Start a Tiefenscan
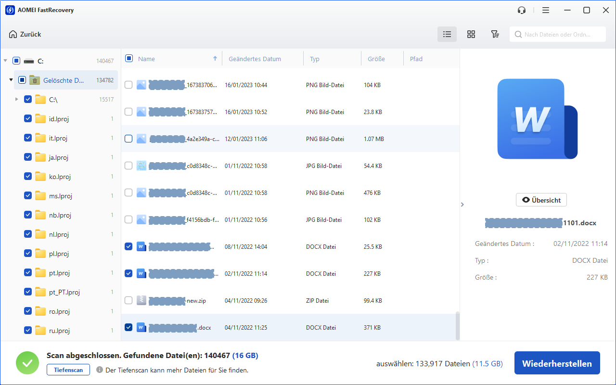This screenshot has height=385, width=616. [x=68, y=370]
